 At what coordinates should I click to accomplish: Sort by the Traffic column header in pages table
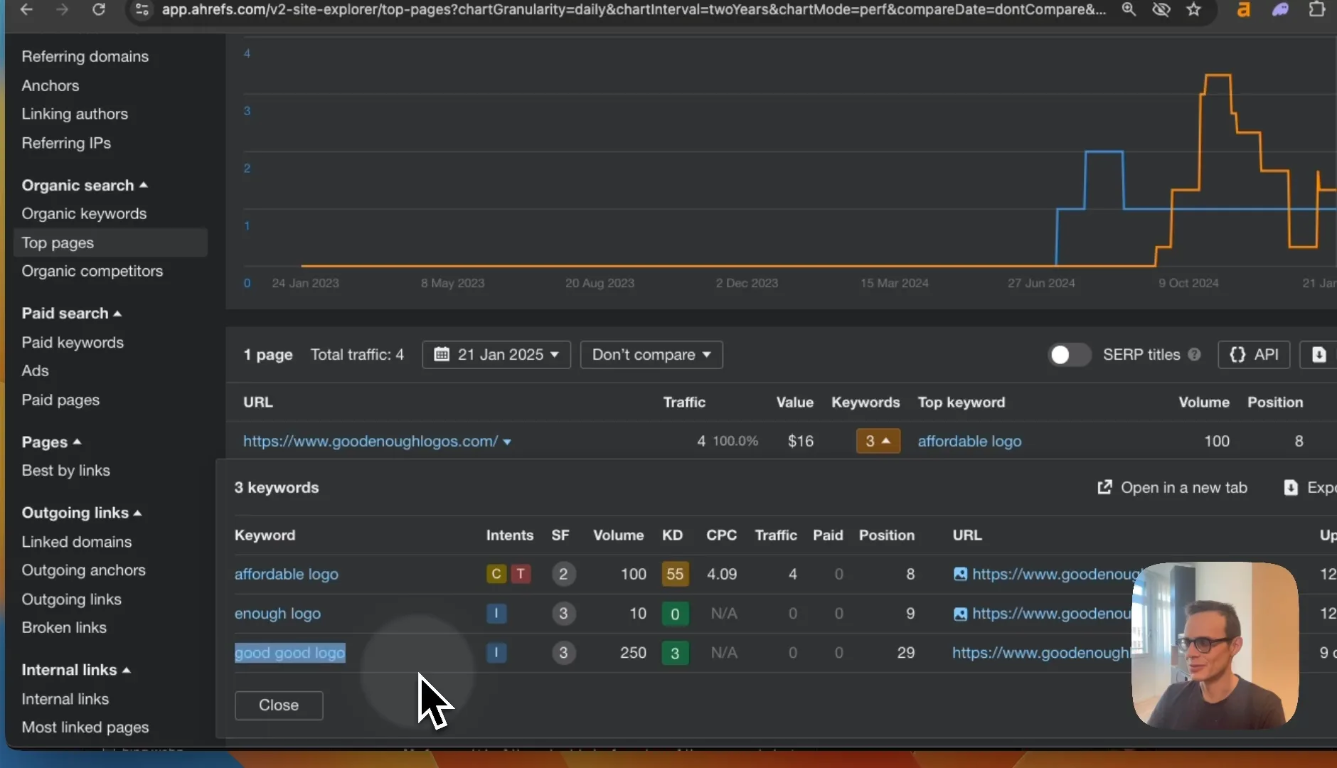click(684, 402)
